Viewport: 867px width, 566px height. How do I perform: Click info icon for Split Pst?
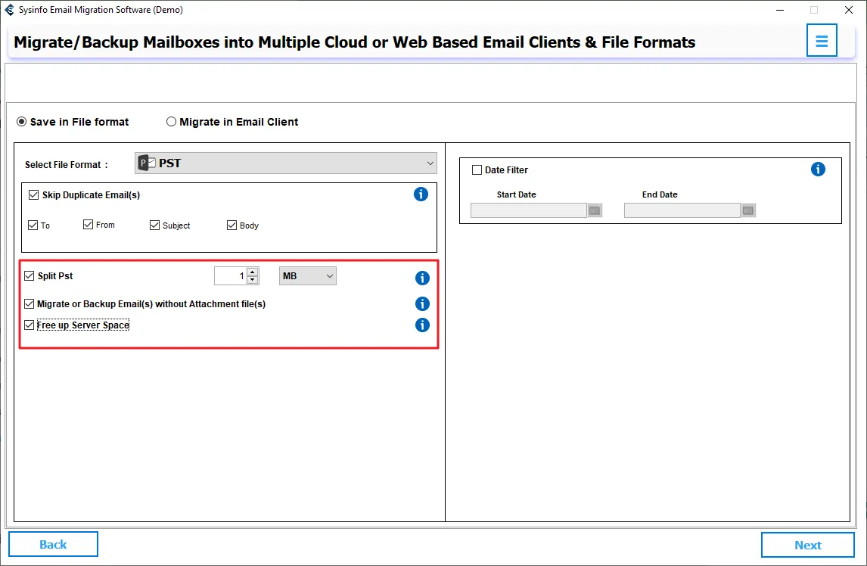point(422,278)
